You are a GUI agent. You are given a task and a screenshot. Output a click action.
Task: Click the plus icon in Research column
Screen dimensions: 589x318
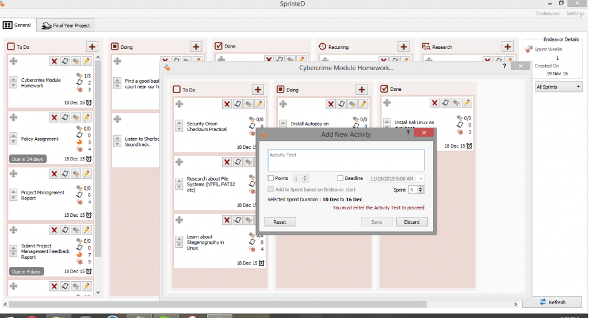(x=507, y=47)
